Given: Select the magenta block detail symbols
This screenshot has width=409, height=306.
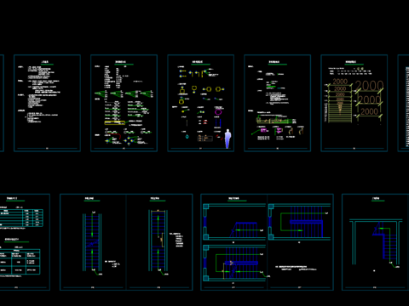Looking at the screenshot, I should [271, 131].
